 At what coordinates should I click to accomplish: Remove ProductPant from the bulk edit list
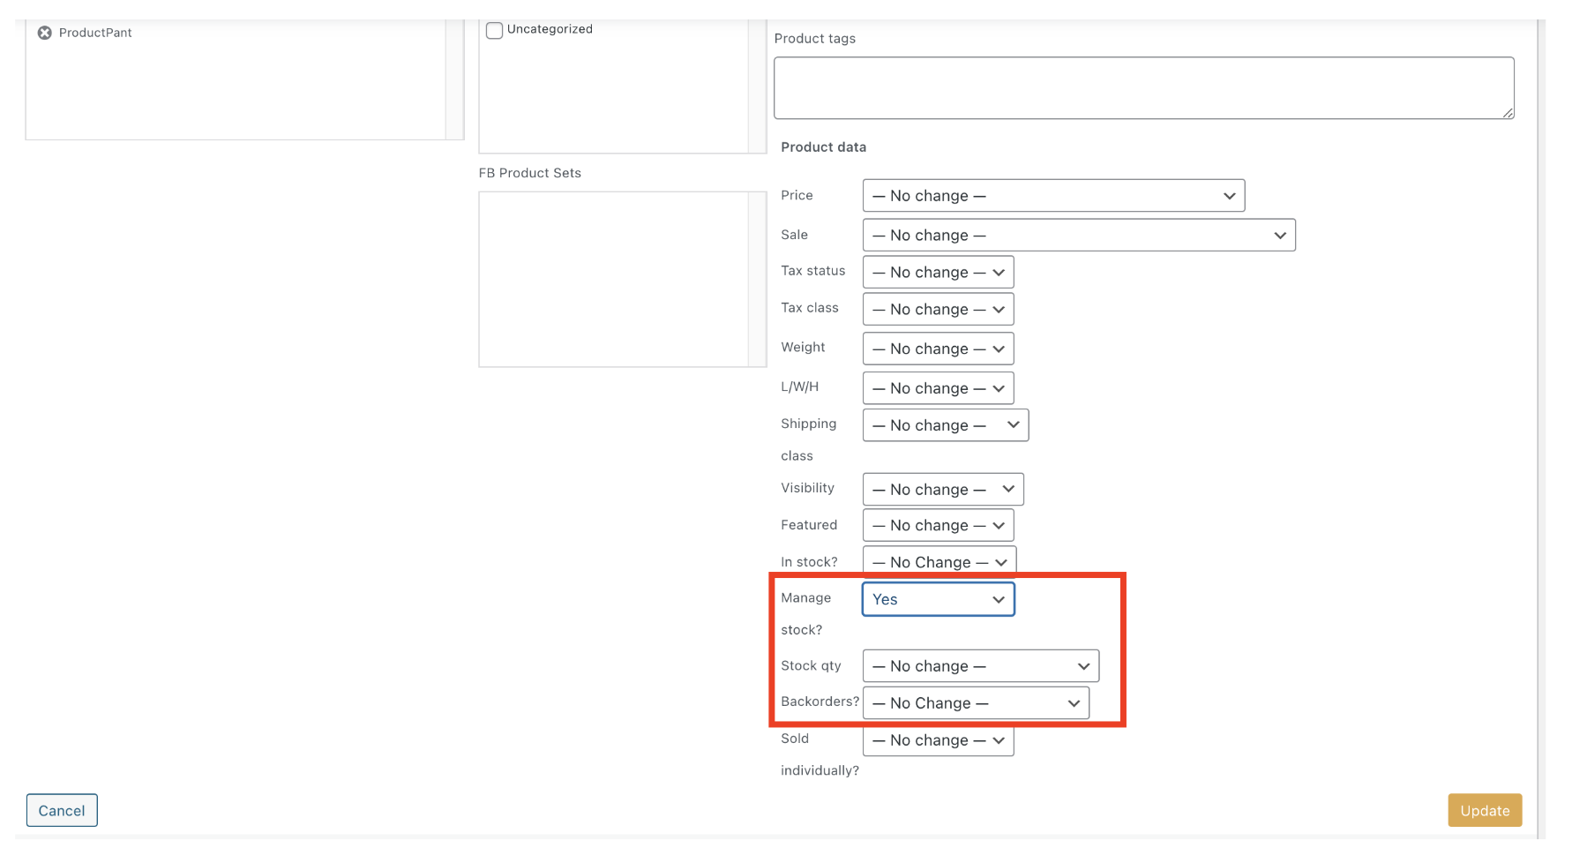(x=44, y=33)
